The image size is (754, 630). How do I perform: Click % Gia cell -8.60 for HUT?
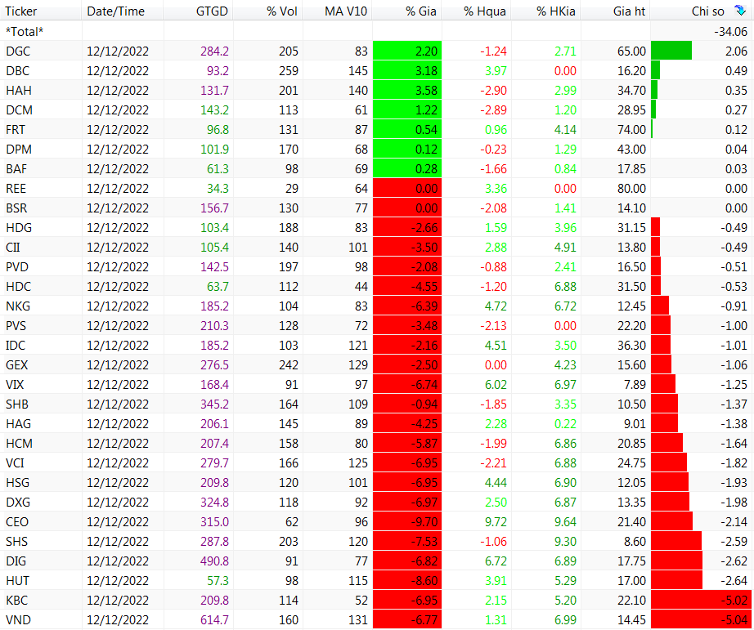click(x=407, y=581)
